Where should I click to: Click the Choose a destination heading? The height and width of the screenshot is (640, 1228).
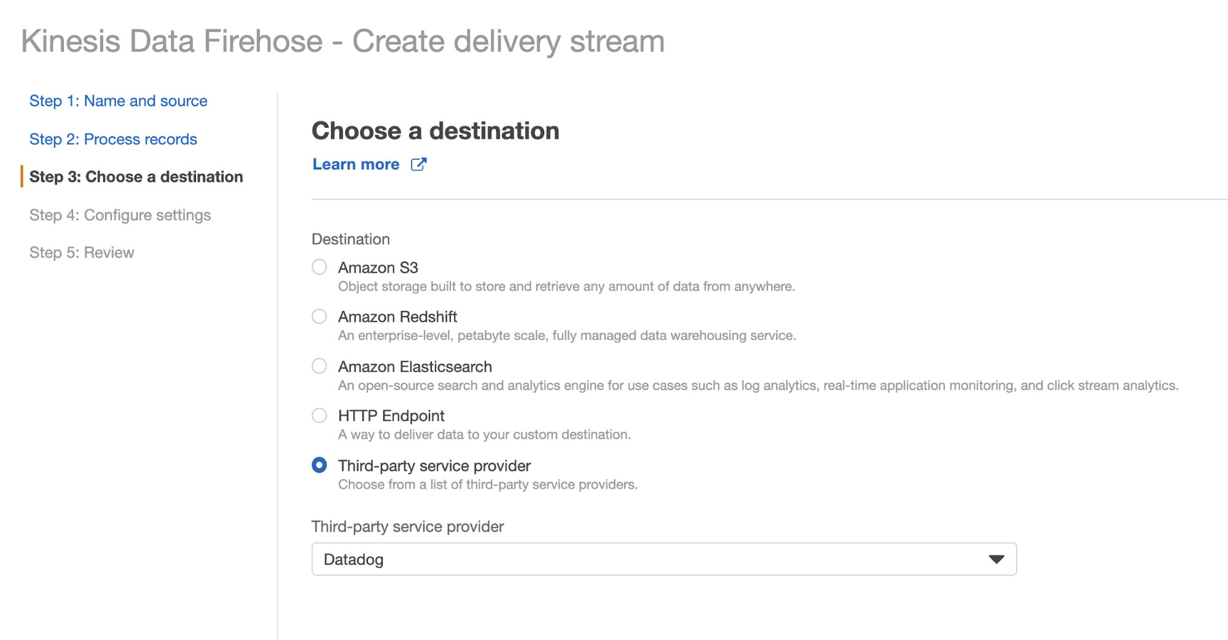pyautogui.click(x=436, y=130)
